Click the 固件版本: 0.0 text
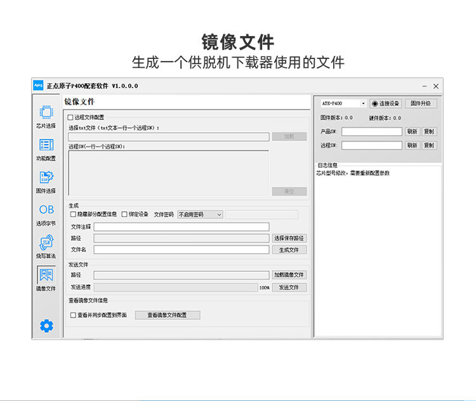The image size is (476, 401). click(x=336, y=118)
